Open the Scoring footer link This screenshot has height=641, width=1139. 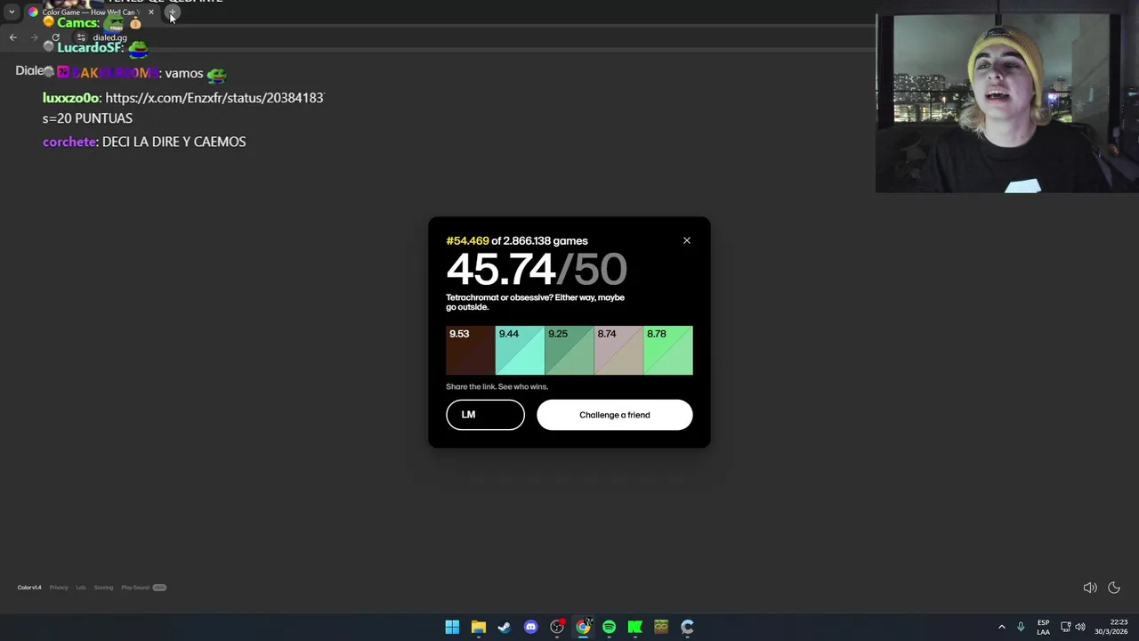pyautogui.click(x=103, y=588)
